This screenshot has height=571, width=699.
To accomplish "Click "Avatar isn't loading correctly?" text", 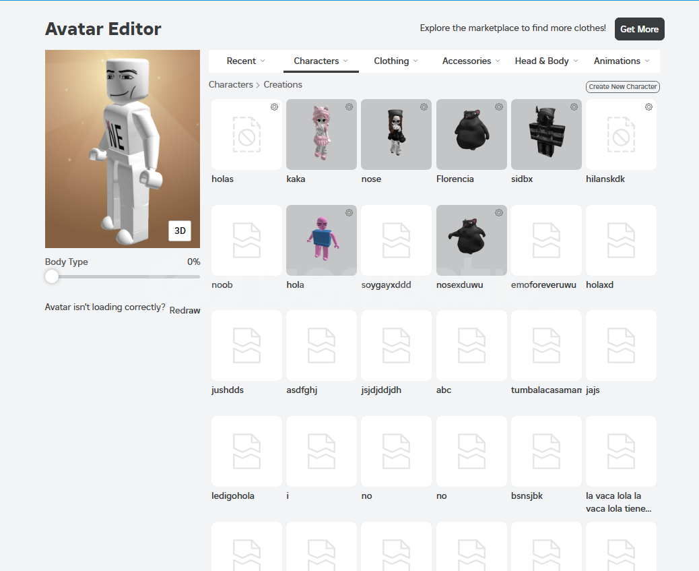I will tap(105, 307).
